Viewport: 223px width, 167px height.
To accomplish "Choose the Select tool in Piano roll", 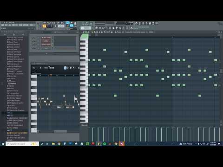I will (x=107, y=32).
